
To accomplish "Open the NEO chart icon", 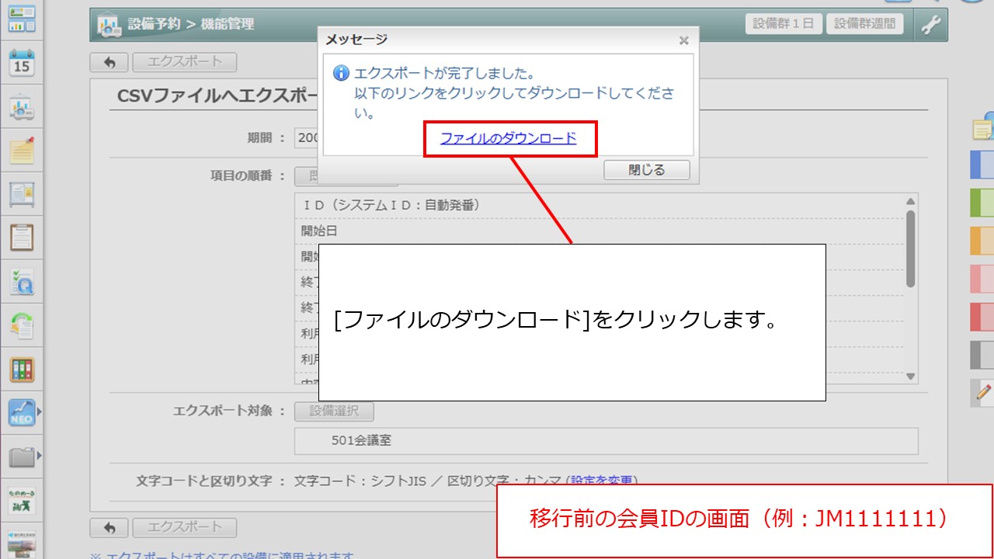I will [x=21, y=413].
